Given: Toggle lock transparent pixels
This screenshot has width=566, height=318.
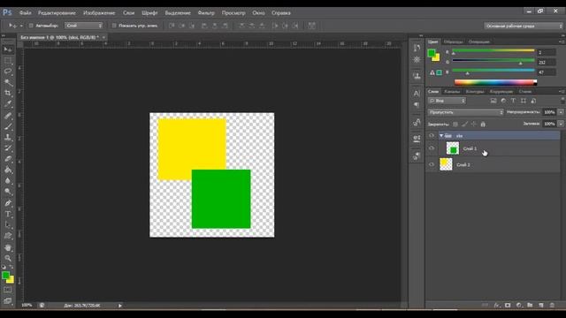Looking at the screenshot, I should (455, 124).
